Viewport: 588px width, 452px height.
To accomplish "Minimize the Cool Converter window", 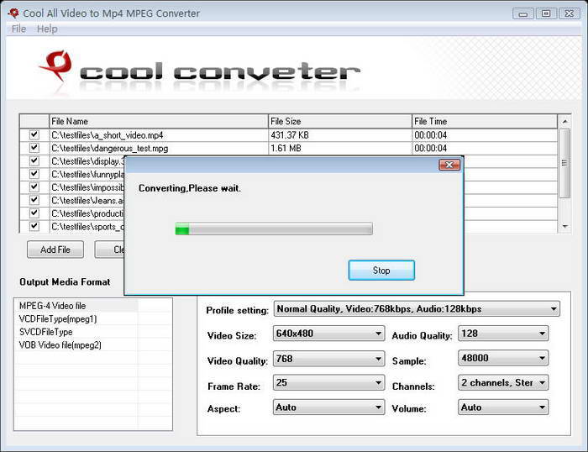I will (522, 14).
